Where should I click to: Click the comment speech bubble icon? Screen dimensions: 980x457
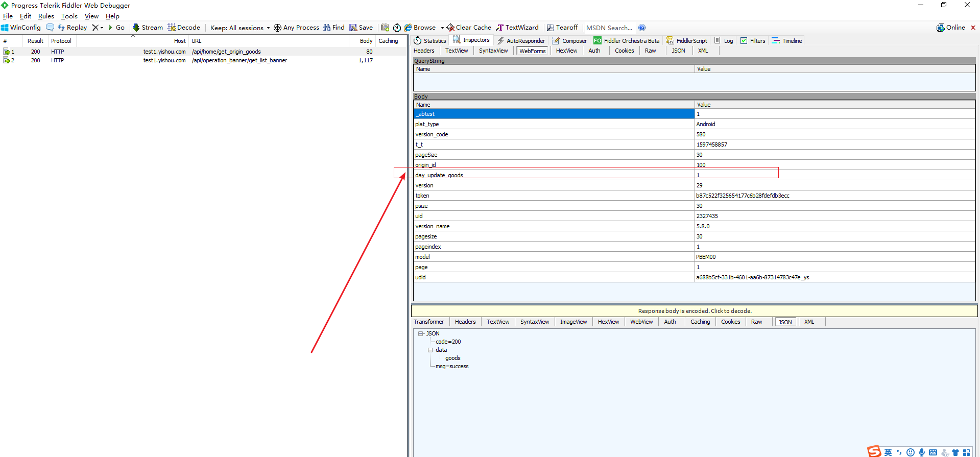50,28
